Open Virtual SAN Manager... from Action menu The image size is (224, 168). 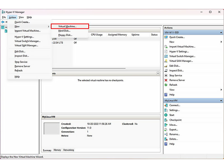[x=30, y=45]
